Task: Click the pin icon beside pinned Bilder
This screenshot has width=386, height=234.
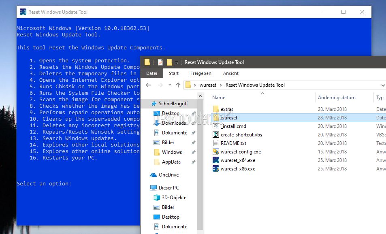Action: [x=194, y=143]
